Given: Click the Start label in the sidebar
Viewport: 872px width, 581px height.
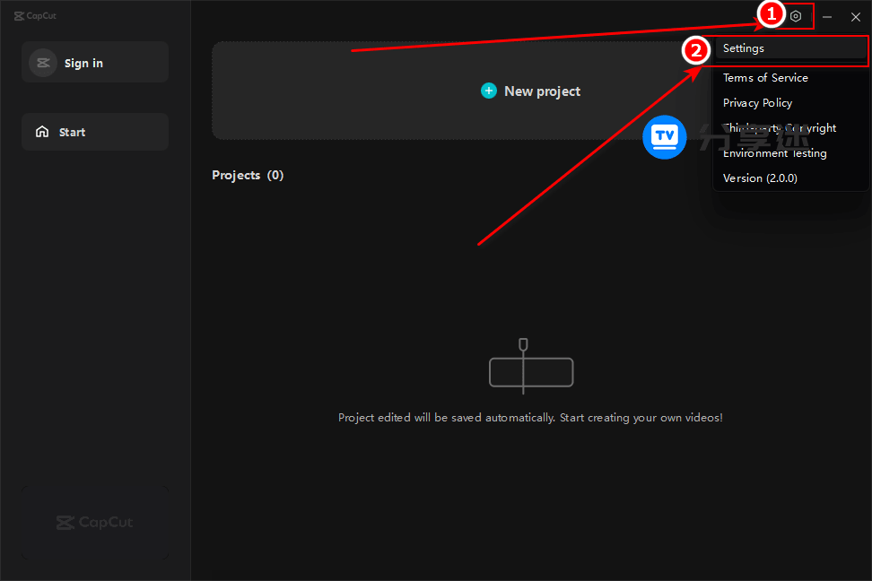Looking at the screenshot, I should coord(73,132).
